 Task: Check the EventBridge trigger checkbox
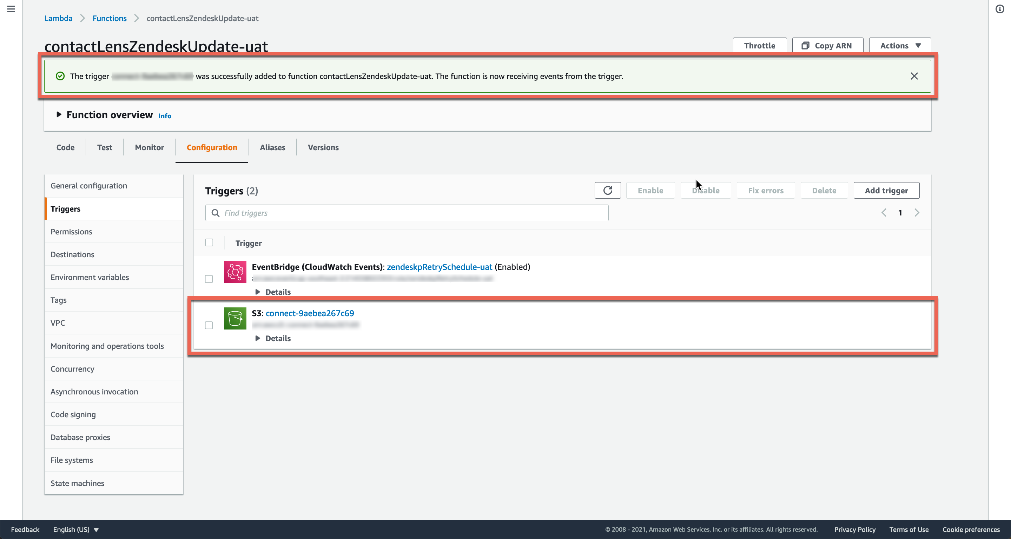209,279
